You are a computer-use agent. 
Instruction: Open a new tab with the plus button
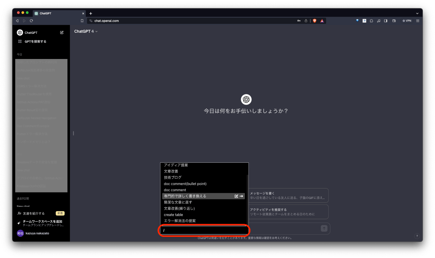click(91, 13)
